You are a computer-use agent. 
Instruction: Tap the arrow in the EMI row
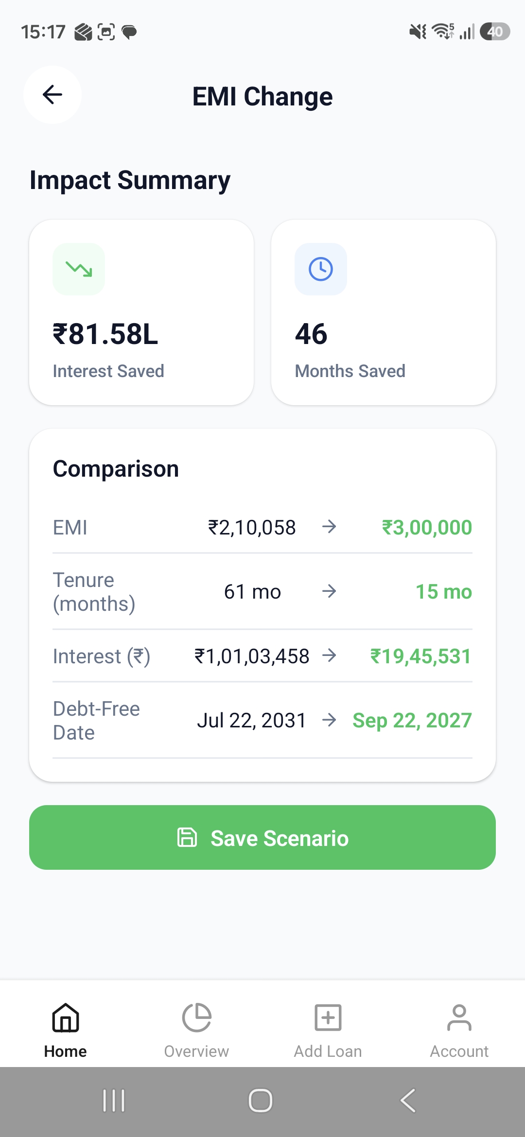coord(329,527)
